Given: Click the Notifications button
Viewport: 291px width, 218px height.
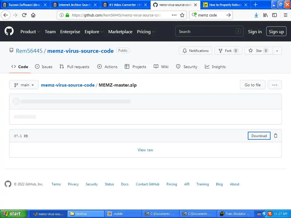Looking at the screenshot, I should click(x=196, y=51).
